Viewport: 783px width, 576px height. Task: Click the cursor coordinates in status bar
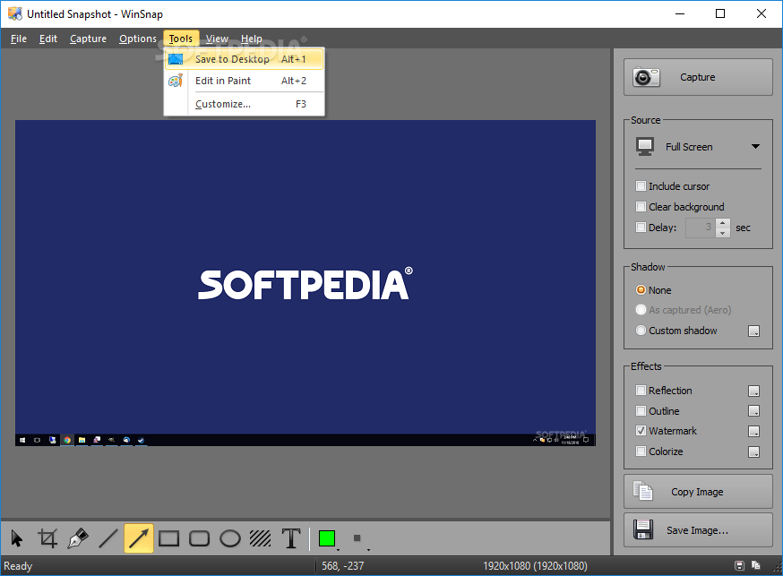click(342, 565)
